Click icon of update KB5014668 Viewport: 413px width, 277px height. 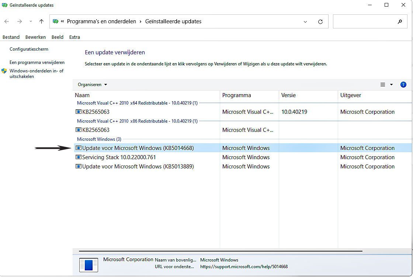pos(79,148)
